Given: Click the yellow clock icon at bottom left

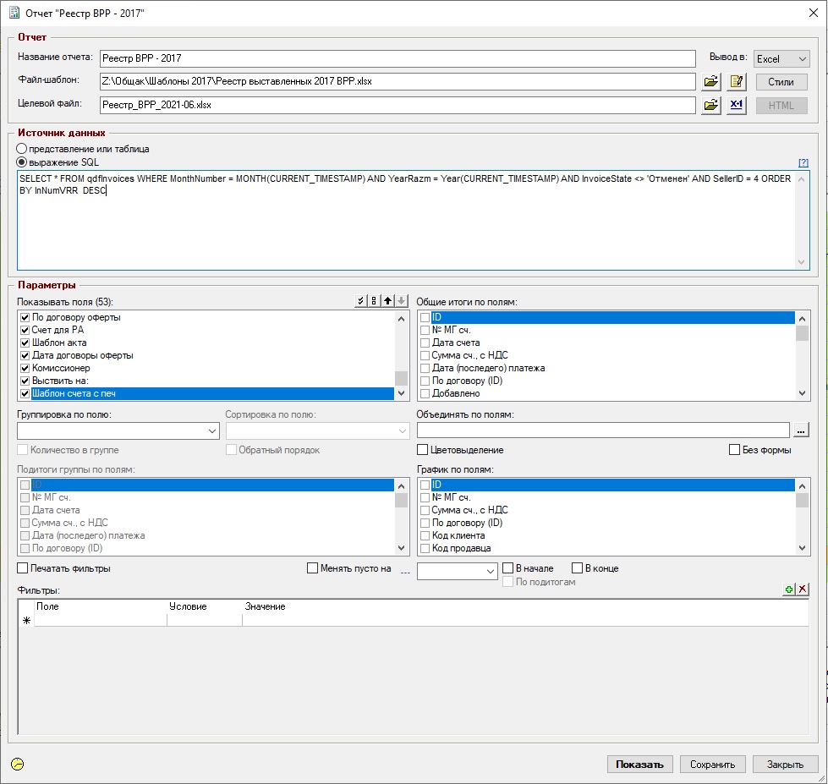Looking at the screenshot, I should pos(18,764).
